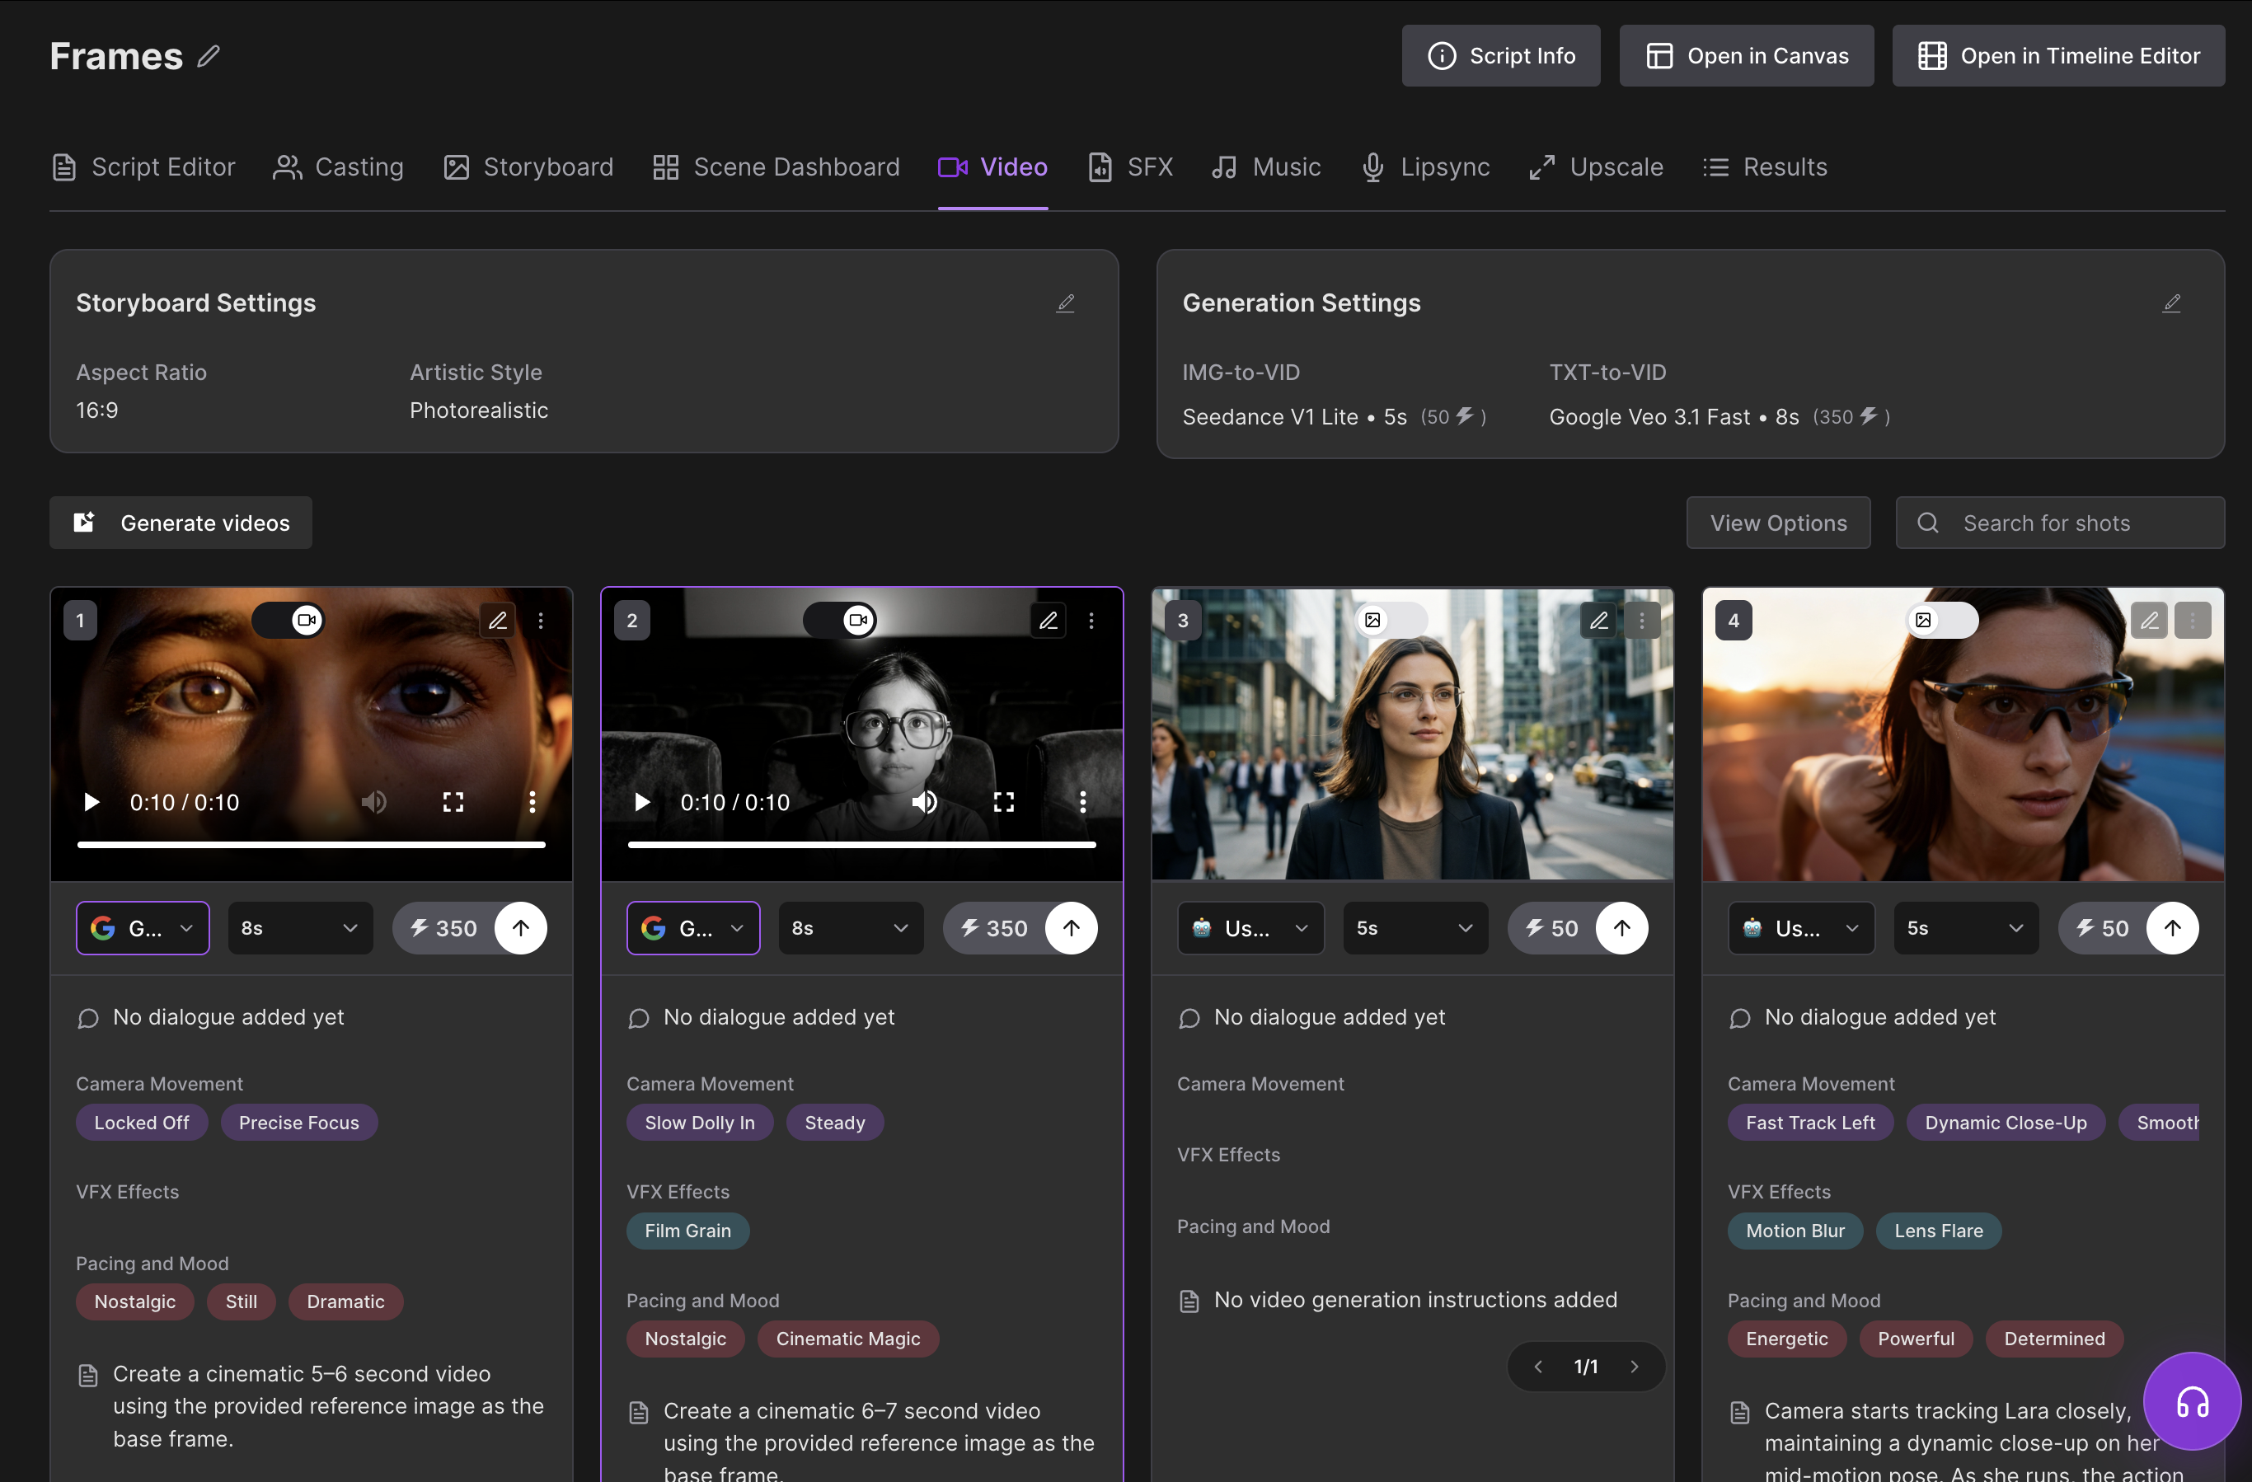The image size is (2252, 1482).
Task: Edit Generation Settings via pencil icon
Action: [x=2171, y=302]
